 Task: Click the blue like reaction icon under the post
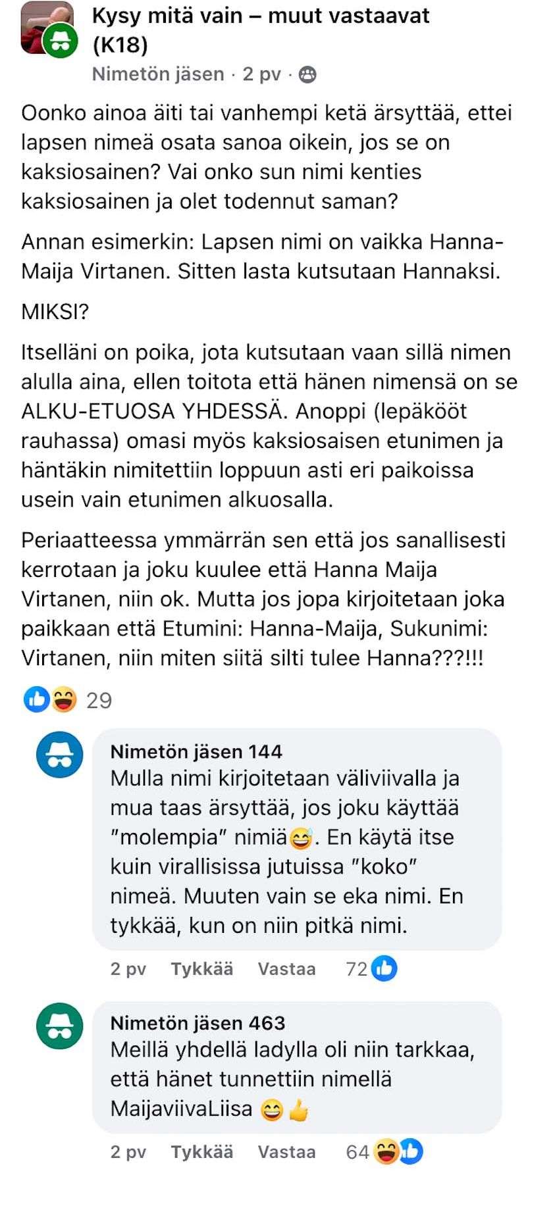[x=36, y=699]
